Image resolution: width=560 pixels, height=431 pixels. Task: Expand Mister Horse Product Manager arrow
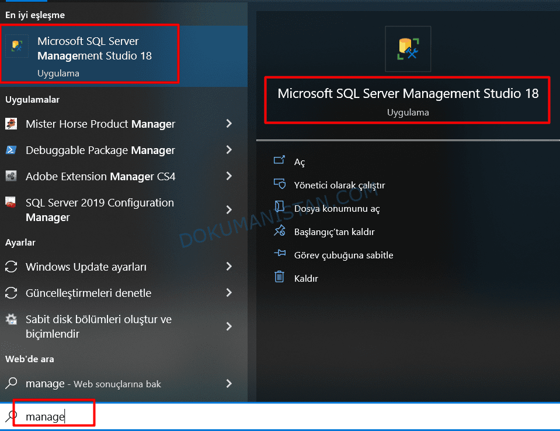point(229,124)
